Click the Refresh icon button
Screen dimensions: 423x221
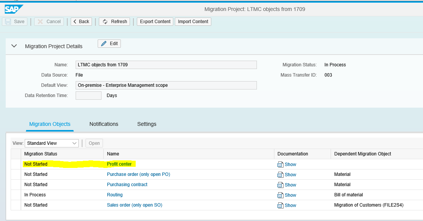[x=114, y=22]
